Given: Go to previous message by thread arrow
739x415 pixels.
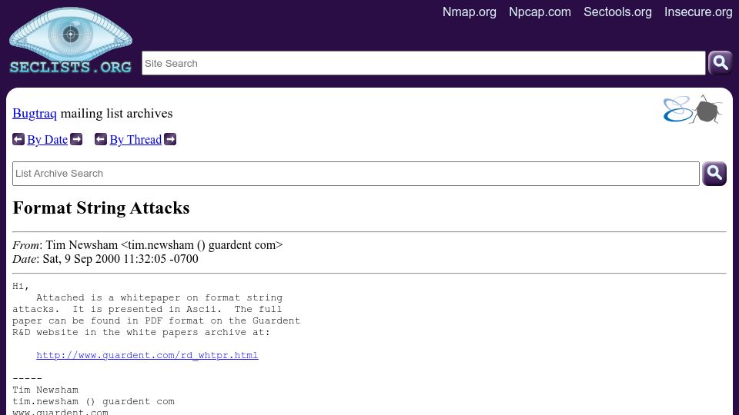Looking at the screenshot, I should (x=101, y=139).
